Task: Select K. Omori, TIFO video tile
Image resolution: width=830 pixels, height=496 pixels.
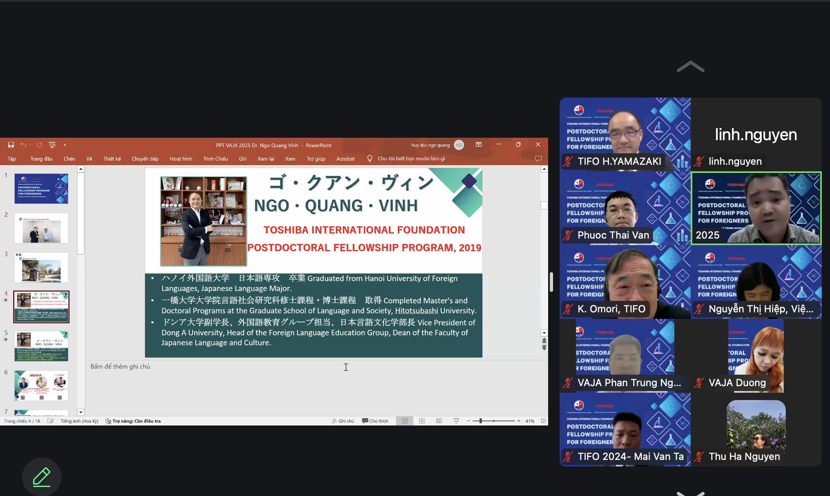Action: coord(625,282)
